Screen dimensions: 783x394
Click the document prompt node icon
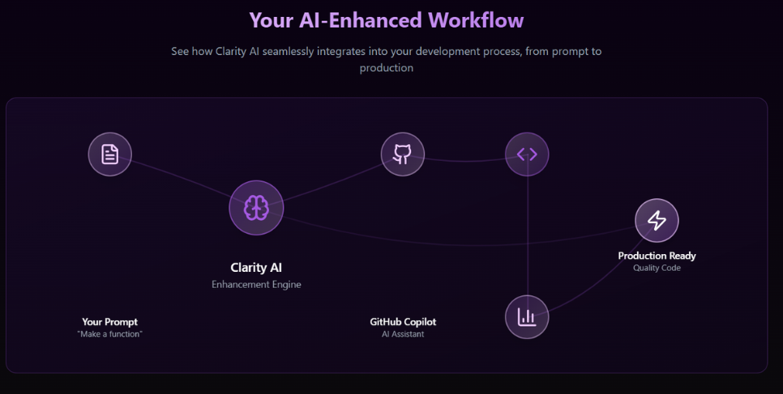(x=110, y=154)
